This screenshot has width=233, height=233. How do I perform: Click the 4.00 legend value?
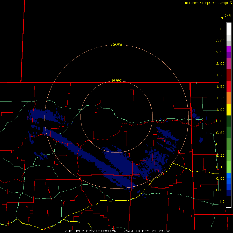pos(220,29)
